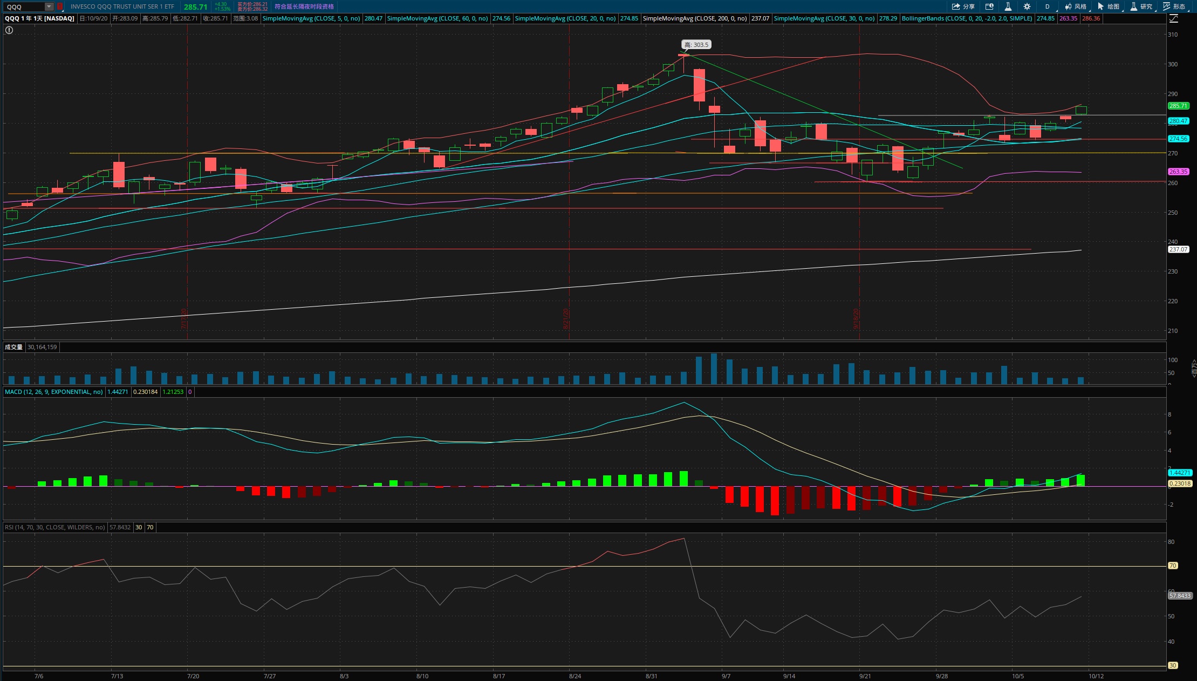
Task: Click the last price 285.71 in header
Action: [195, 7]
